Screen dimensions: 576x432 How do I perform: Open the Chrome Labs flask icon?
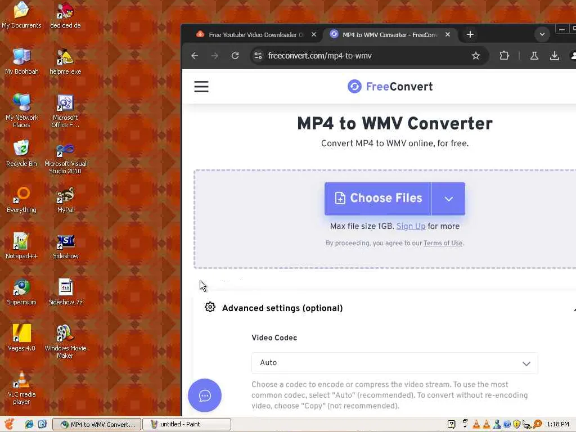[x=534, y=56]
